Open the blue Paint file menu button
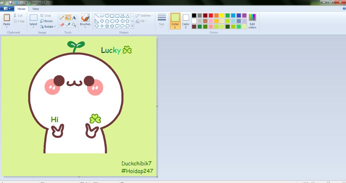This screenshot has height=183, width=346. pyautogui.click(x=7, y=8)
